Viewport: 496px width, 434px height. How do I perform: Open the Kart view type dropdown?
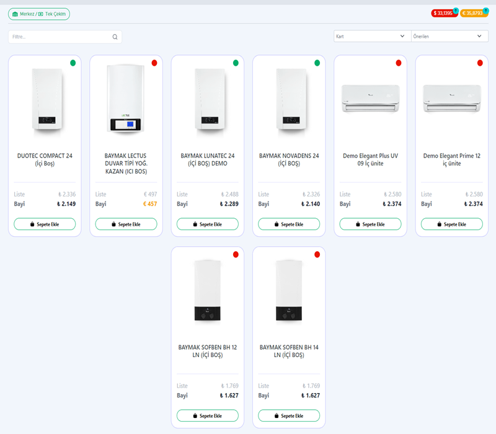[x=371, y=37]
